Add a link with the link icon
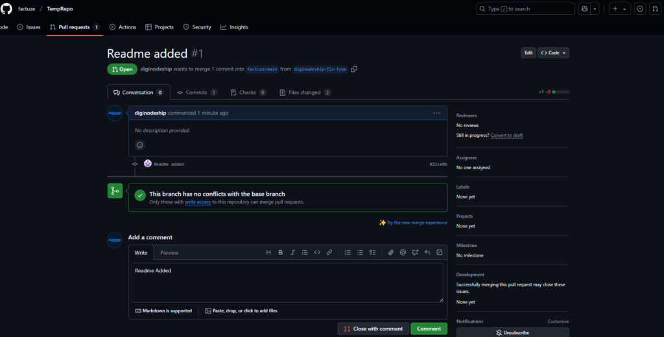The width and height of the screenshot is (664, 337). (329, 252)
